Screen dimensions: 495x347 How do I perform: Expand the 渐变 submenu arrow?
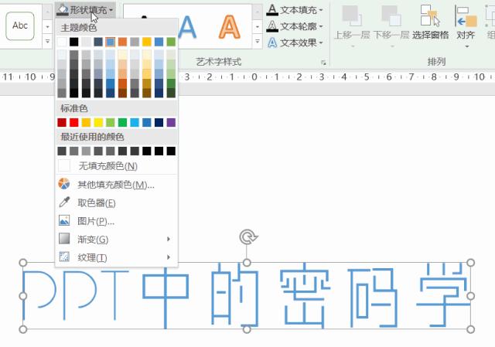[169, 239]
